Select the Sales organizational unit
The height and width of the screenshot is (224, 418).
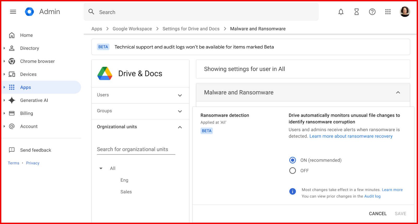(126, 192)
